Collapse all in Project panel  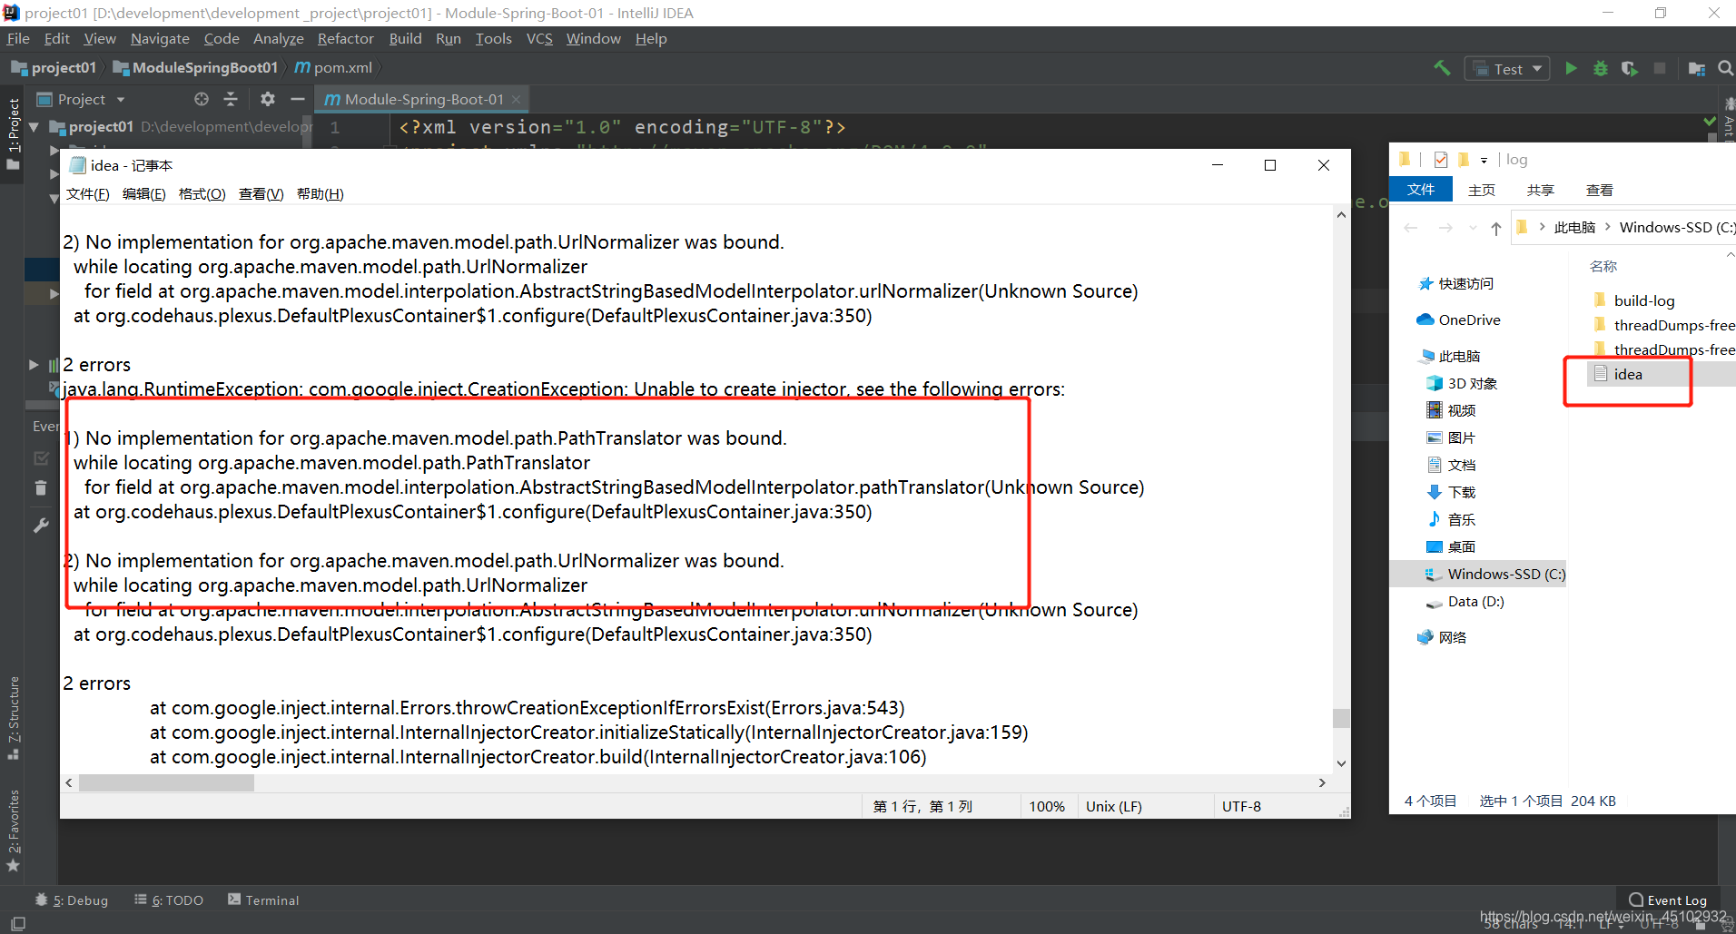tap(231, 99)
